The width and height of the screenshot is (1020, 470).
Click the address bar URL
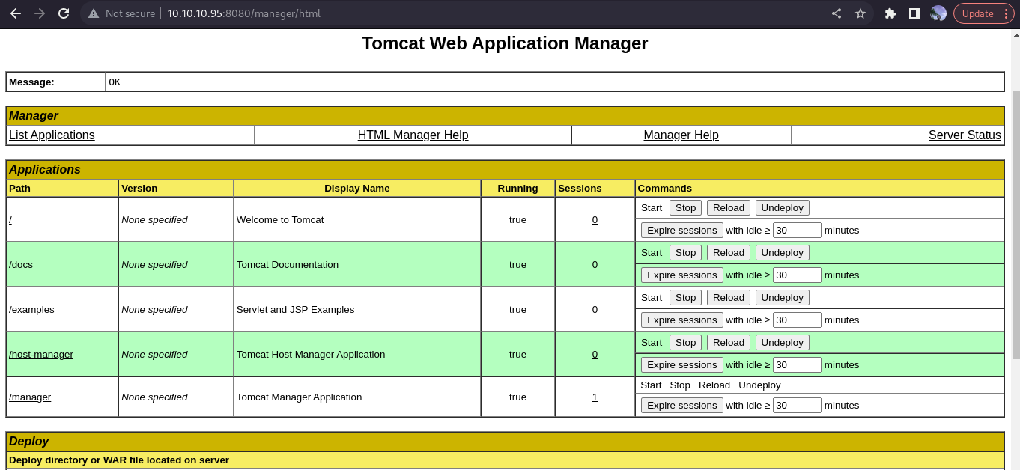pyautogui.click(x=243, y=13)
